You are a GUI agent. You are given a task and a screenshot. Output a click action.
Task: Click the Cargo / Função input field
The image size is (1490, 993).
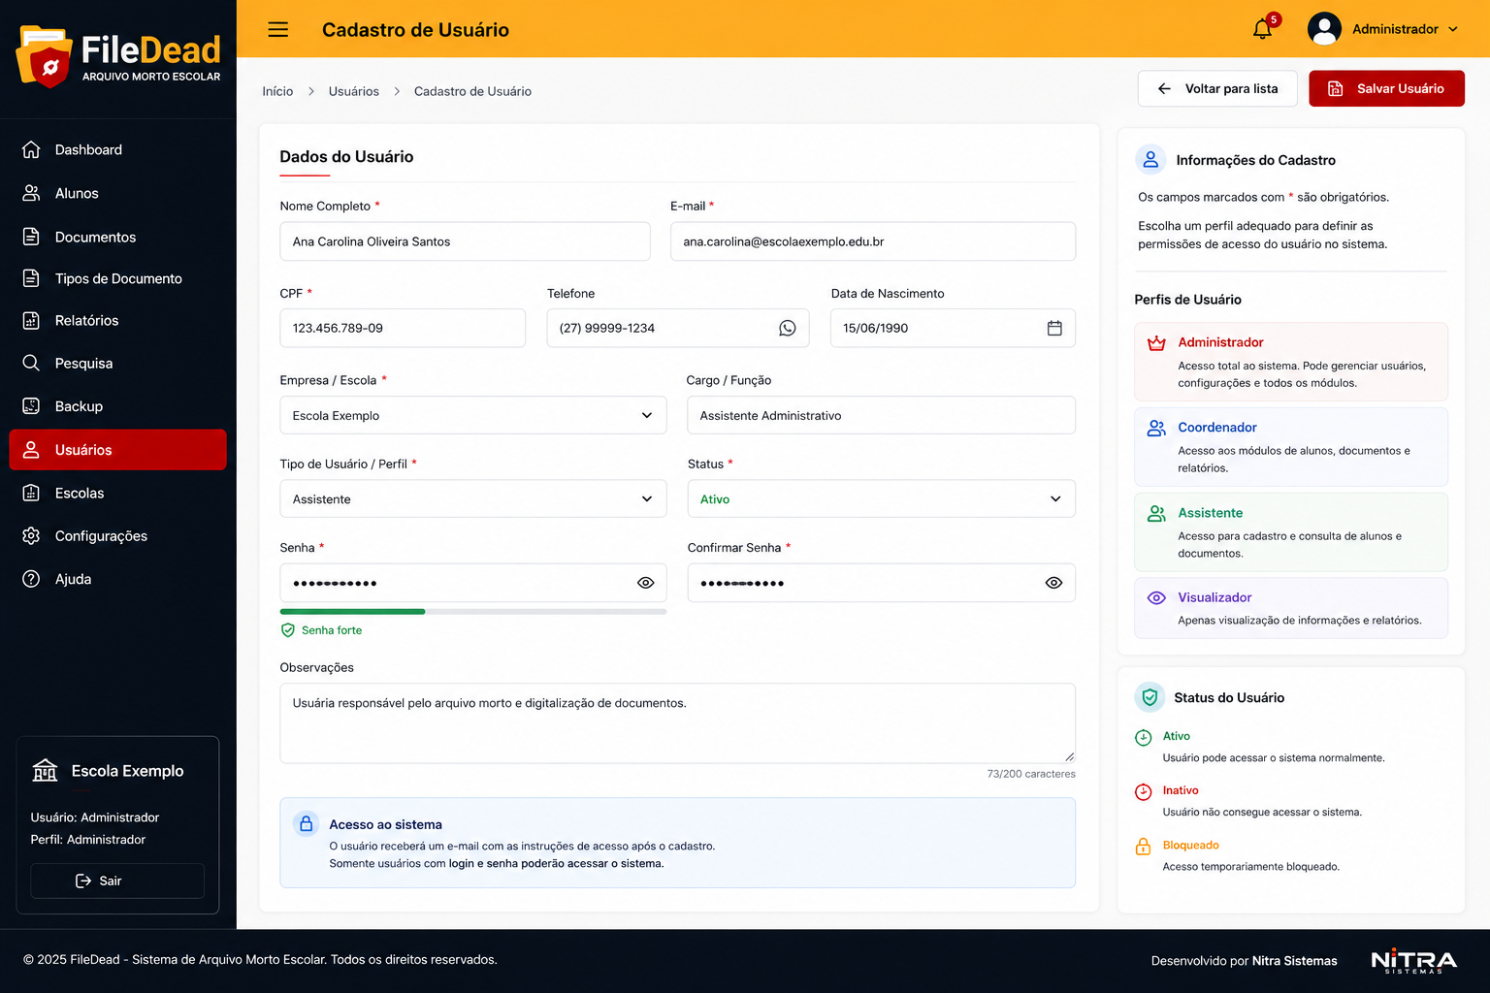tap(882, 415)
